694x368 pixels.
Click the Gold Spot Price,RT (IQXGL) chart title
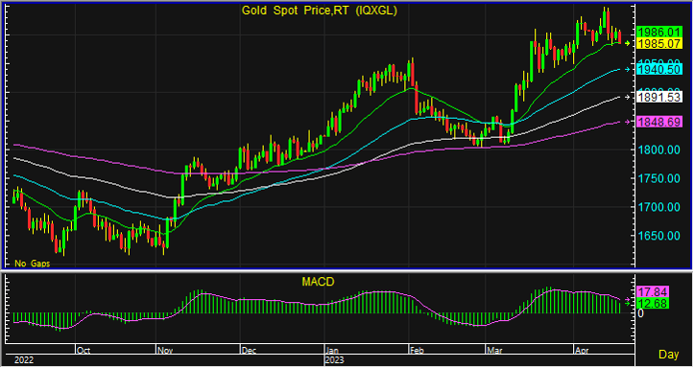pyautogui.click(x=319, y=11)
